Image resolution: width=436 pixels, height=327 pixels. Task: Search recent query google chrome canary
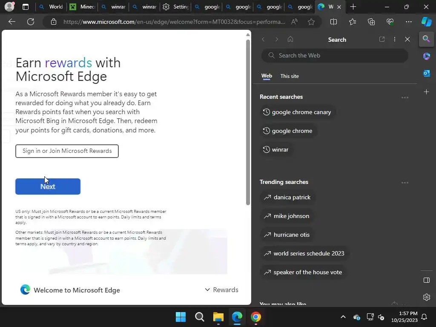click(x=297, y=112)
